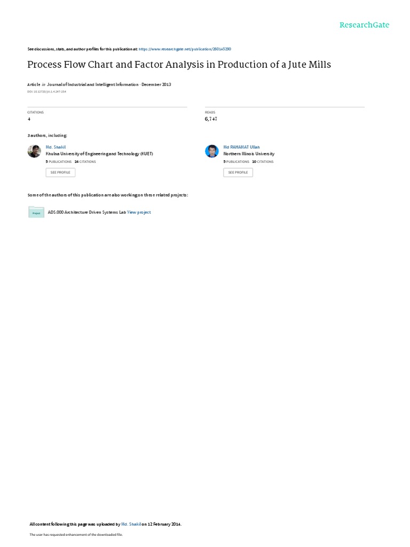
Task: Click the Northern Illinois University affiliation
Action: click(249, 154)
